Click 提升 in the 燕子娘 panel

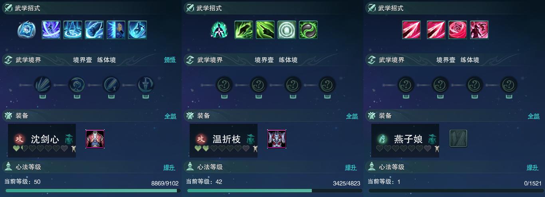pyautogui.click(x=533, y=168)
